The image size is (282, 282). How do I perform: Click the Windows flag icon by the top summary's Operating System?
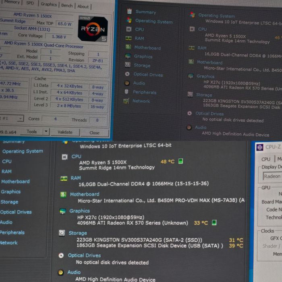pos(193,15)
